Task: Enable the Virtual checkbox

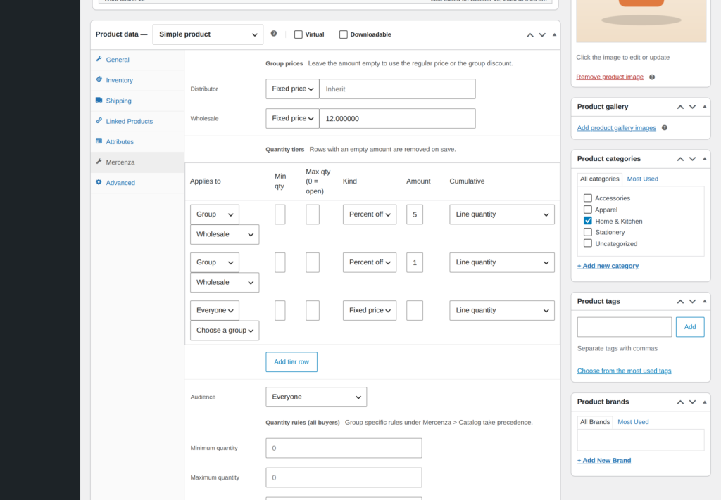Action: click(299, 34)
